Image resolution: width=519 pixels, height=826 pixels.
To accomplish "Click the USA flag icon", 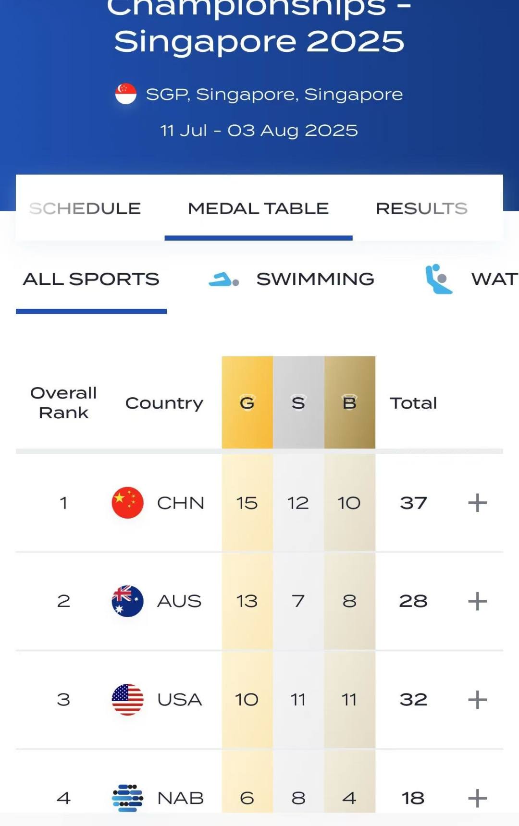I will [127, 699].
